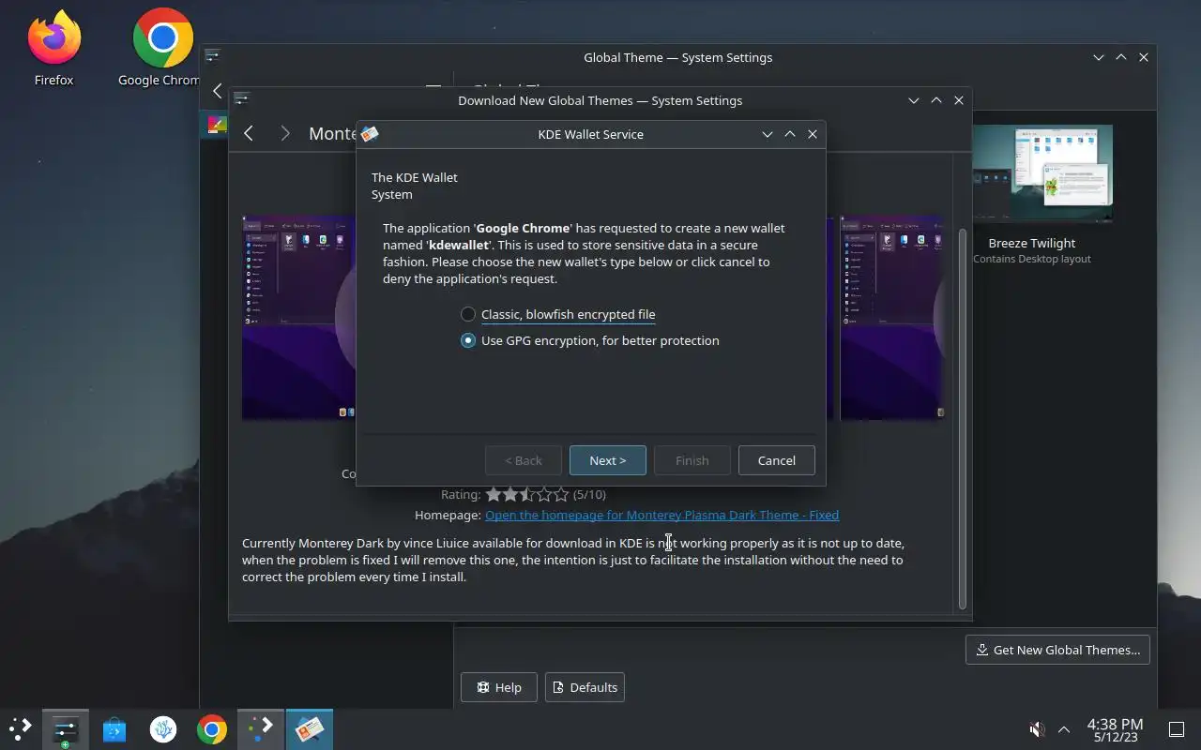Maximize the KDE Wallet Service dialog
Image resolution: width=1201 pixels, height=750 pixels.
790,134
